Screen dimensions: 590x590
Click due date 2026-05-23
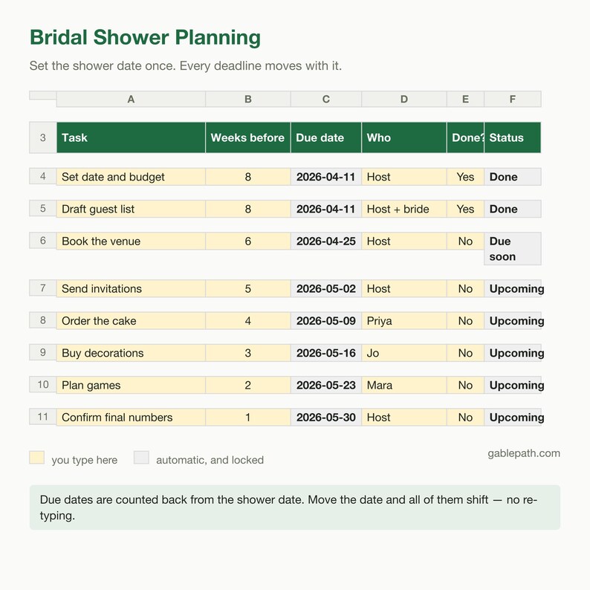tap(326, 385)
